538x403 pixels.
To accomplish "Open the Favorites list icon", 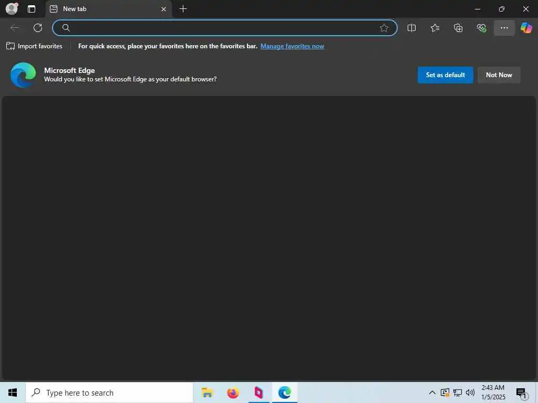I will click(434, 28).
